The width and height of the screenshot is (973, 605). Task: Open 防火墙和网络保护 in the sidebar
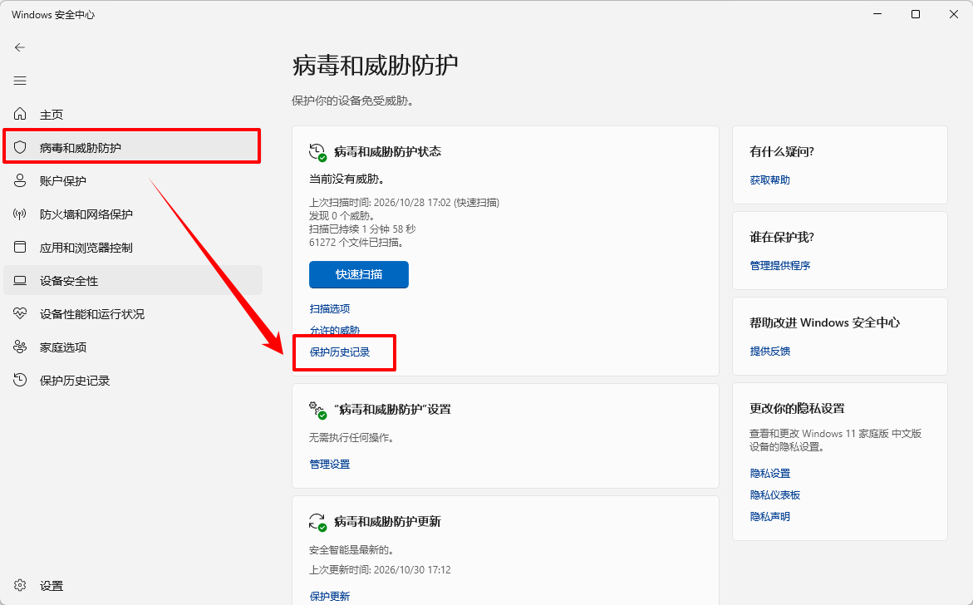(x=133, y=214)
